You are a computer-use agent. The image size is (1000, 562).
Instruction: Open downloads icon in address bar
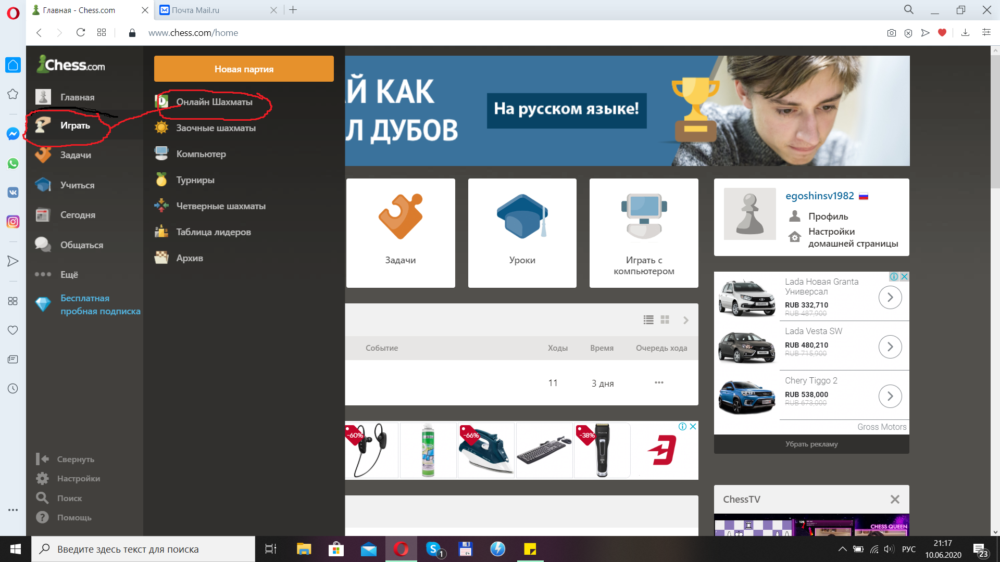coord(965,32)
